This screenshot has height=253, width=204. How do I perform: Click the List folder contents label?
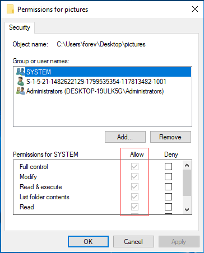tap(44, 197)
